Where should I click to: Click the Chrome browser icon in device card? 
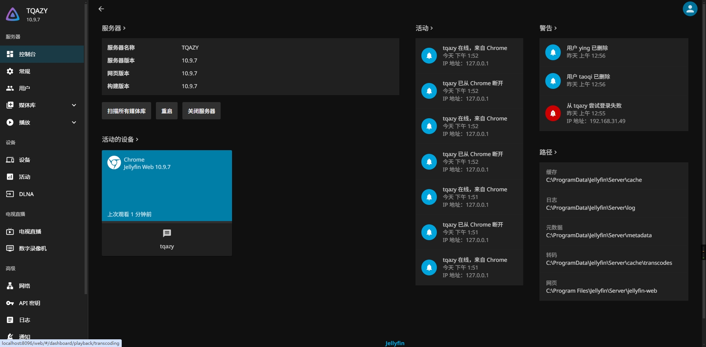coord(114,163)
